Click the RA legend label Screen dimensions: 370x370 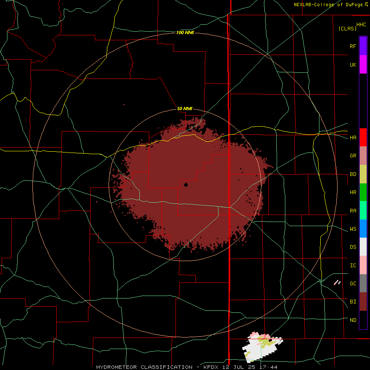(x=353, y=211)
